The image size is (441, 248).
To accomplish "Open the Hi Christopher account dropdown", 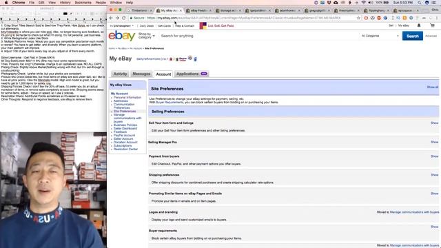I will 121,25.
